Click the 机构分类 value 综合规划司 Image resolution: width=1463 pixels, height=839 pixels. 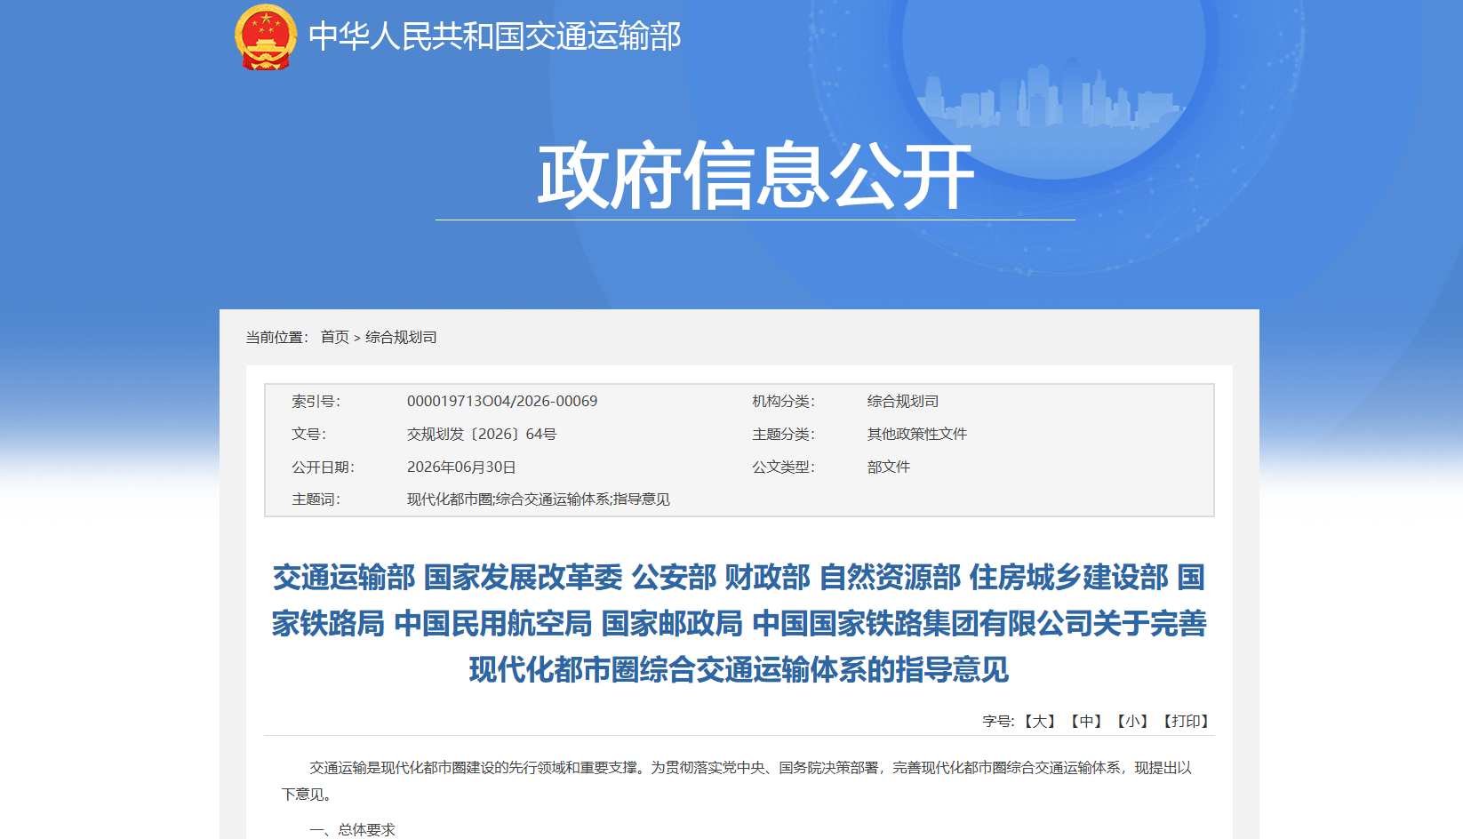pyautogui.click(x=903, y=401)
